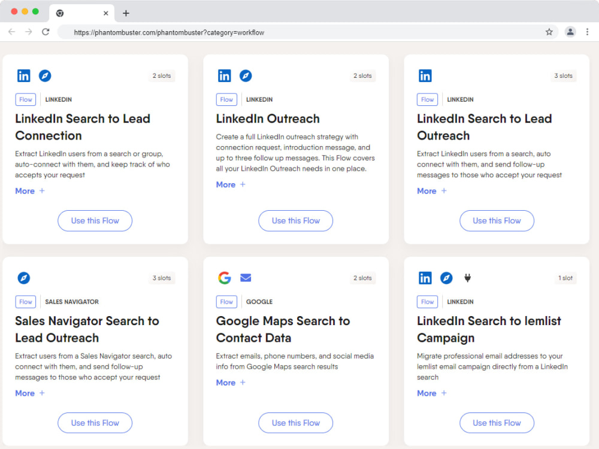Use this Flow for Sales Navigator Search

pos(95,423)
